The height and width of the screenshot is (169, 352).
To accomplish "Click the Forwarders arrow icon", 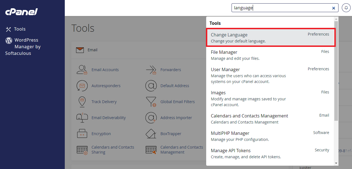I will pyautogui.click(x=151, y=70).
